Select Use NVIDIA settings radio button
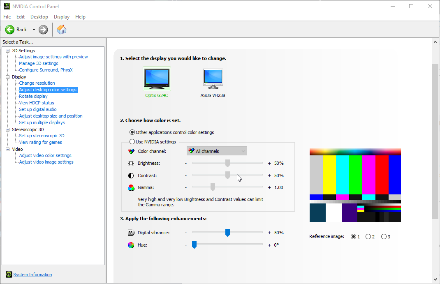This screenshot has width=440, height=284. coord(132,142)
